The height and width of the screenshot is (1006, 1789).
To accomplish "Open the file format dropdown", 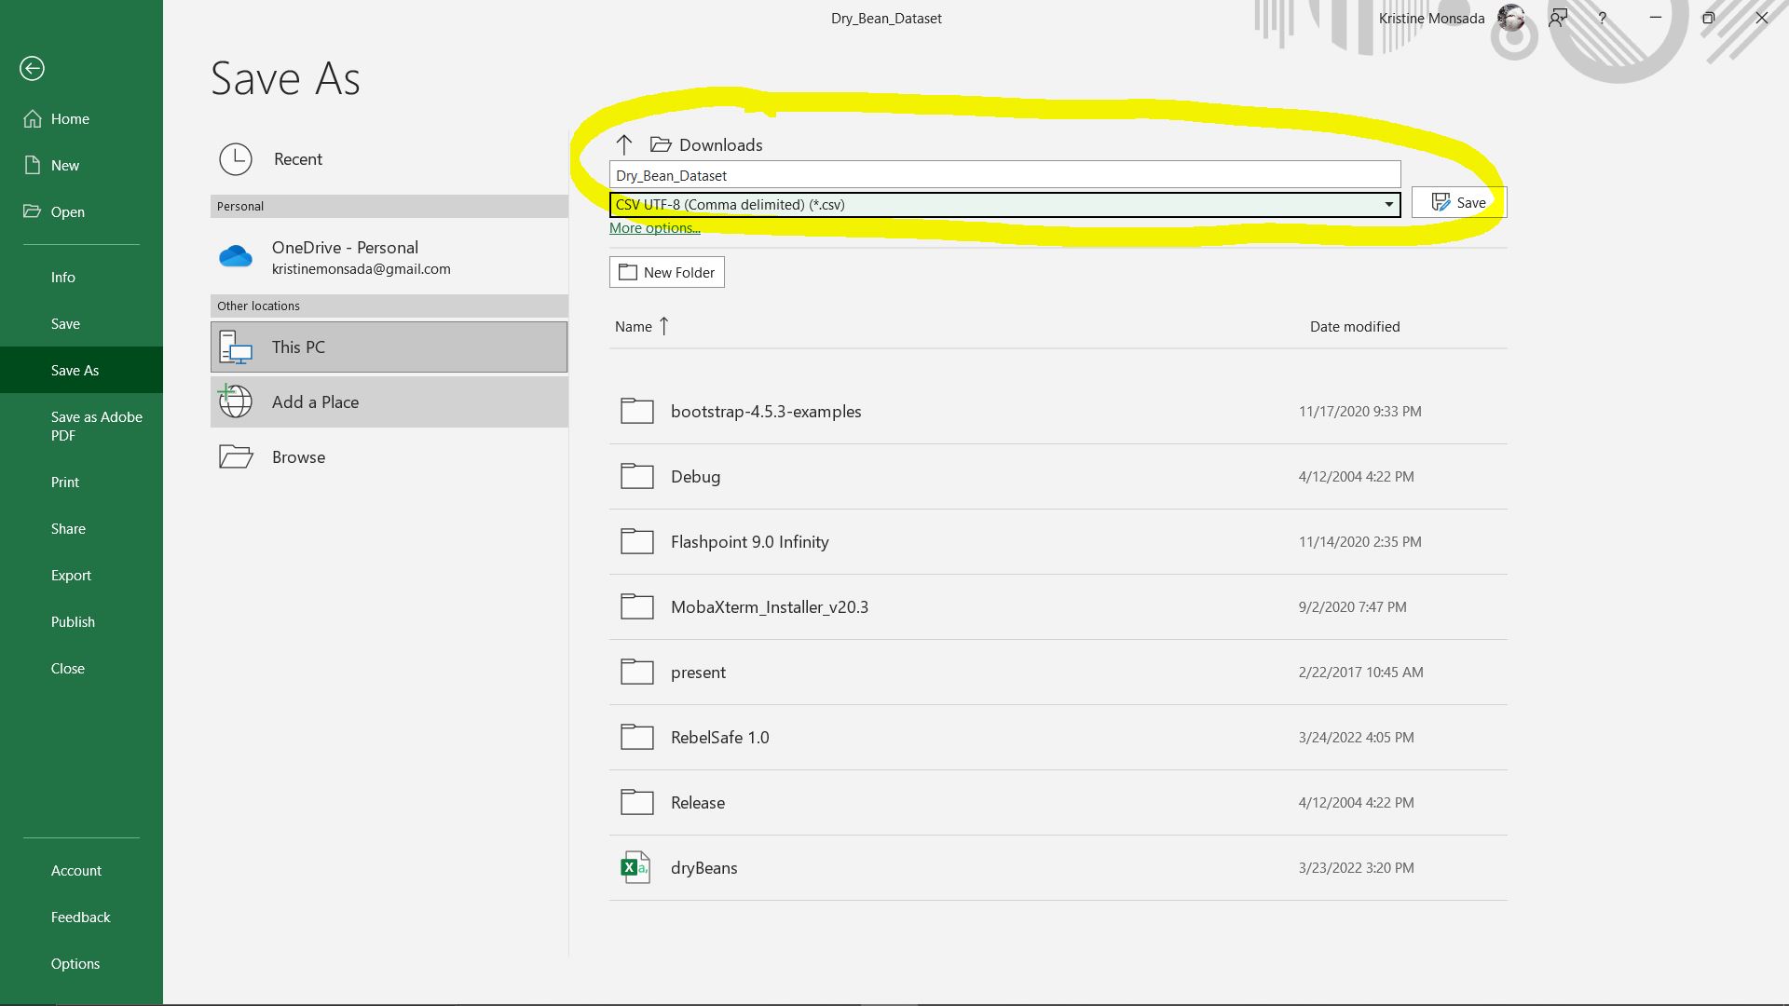I will pyautogui.click(x=1388, y=204).
